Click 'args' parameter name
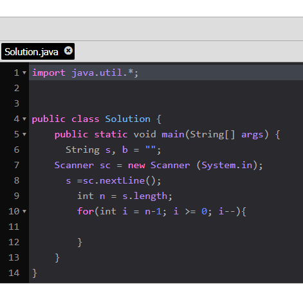This screenshot has width=303, height=285. click(252, 135)
